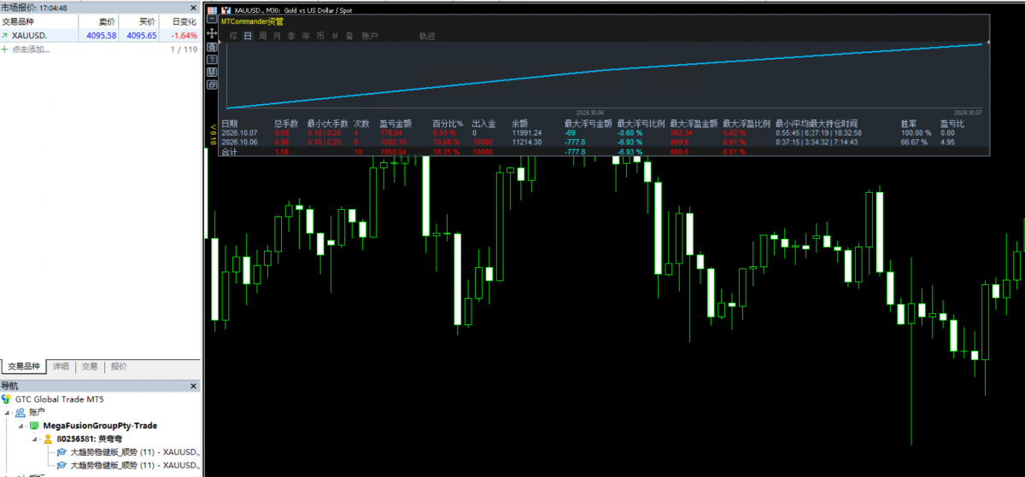
Task: Open the 轨迹 track tab
Action: (x=426, y=36)
